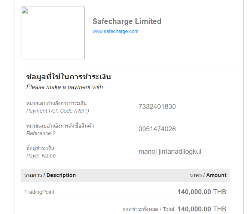
Task: Click Thai label above Payer Name
Action: click(40, 148)
